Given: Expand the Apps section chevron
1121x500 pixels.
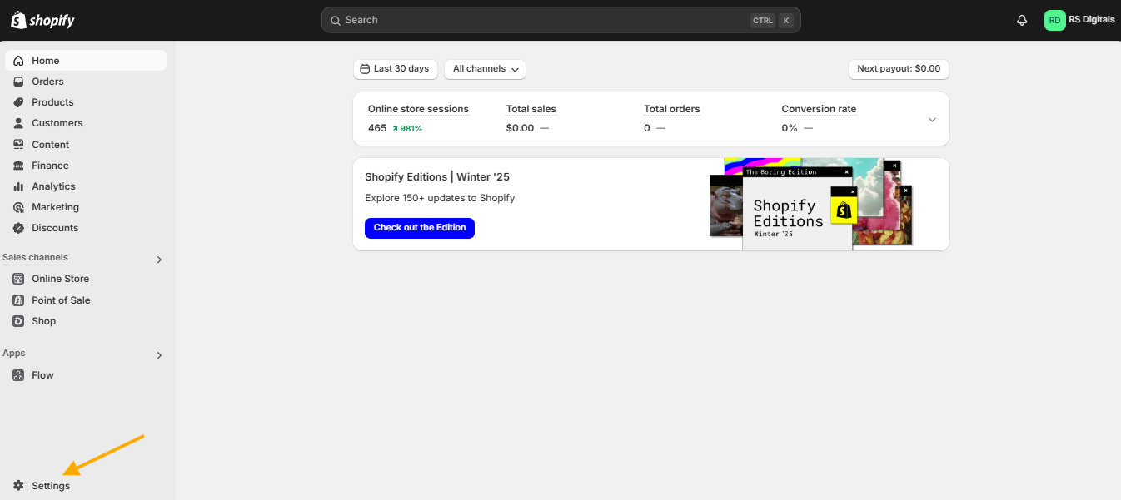Looking at the screenshot, I should click(x=159, y=355).
